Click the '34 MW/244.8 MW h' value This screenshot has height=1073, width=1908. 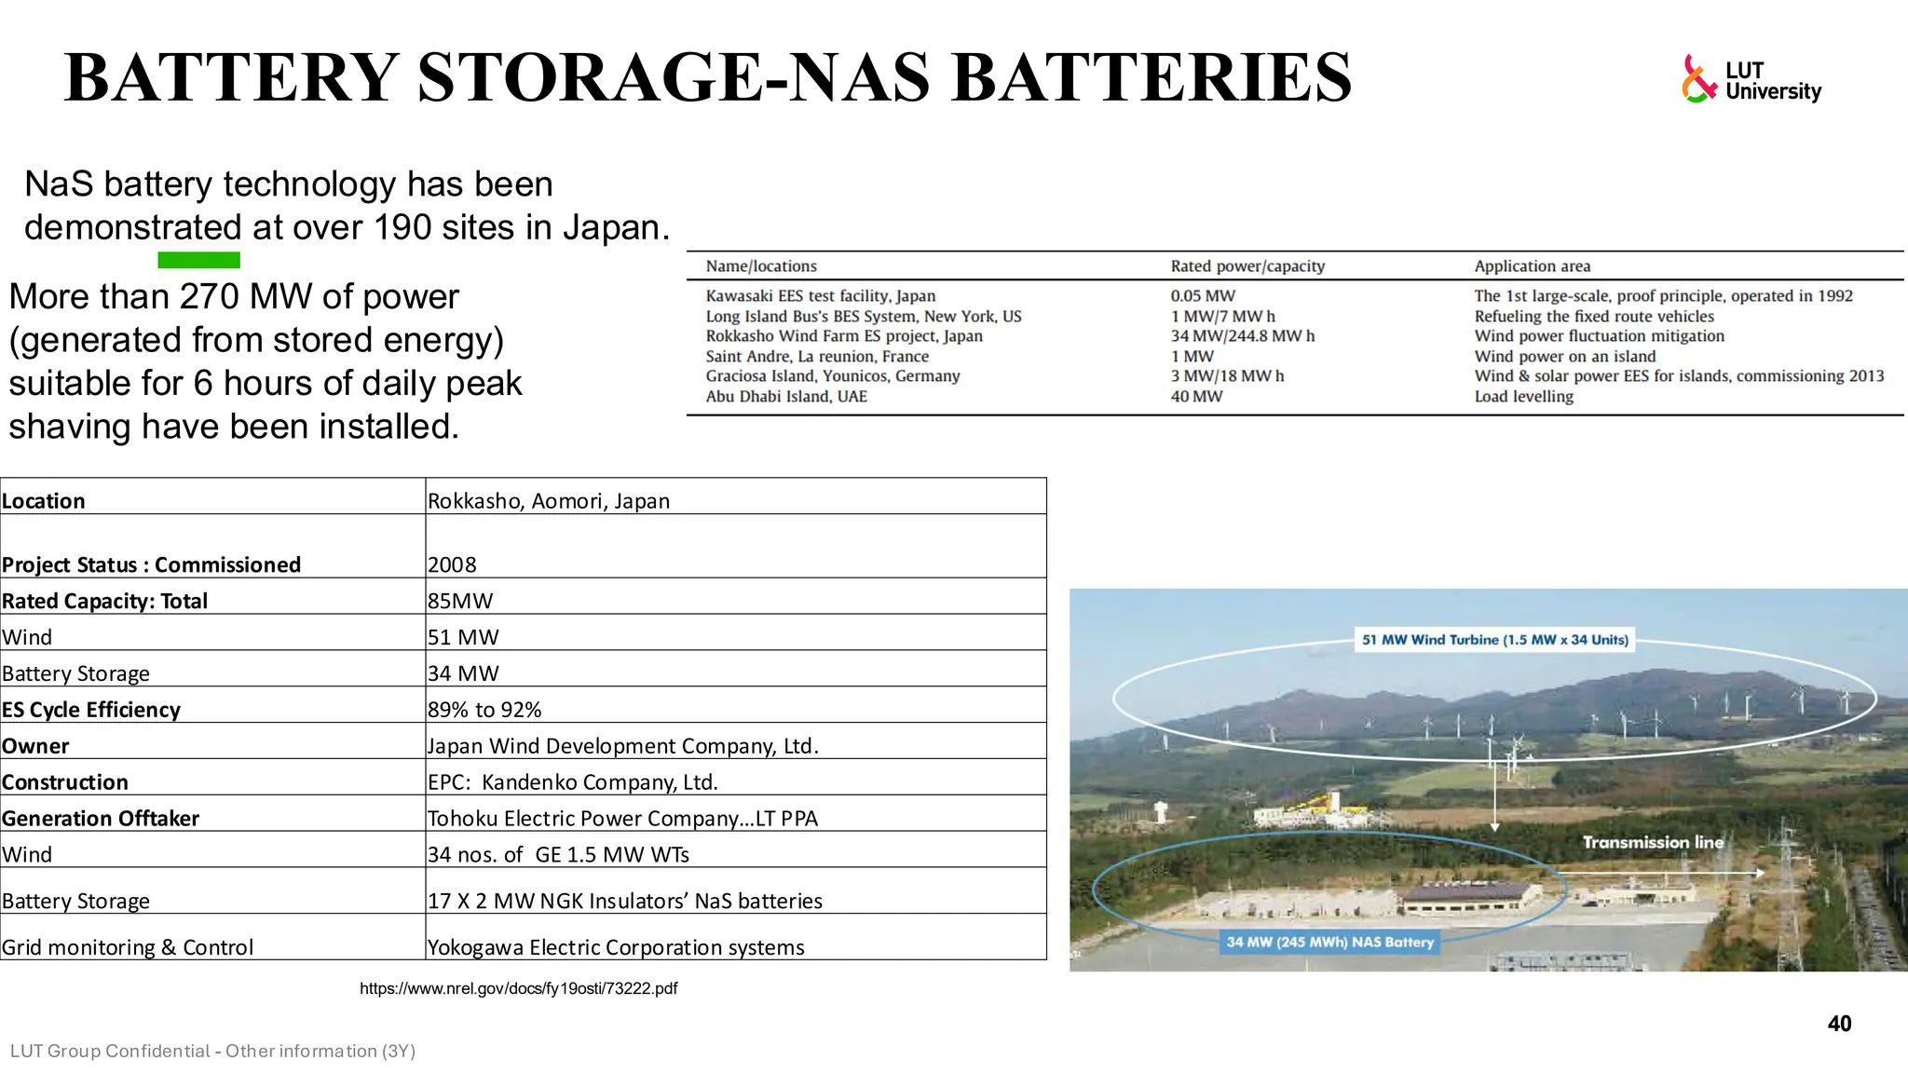coord(1242,336)
